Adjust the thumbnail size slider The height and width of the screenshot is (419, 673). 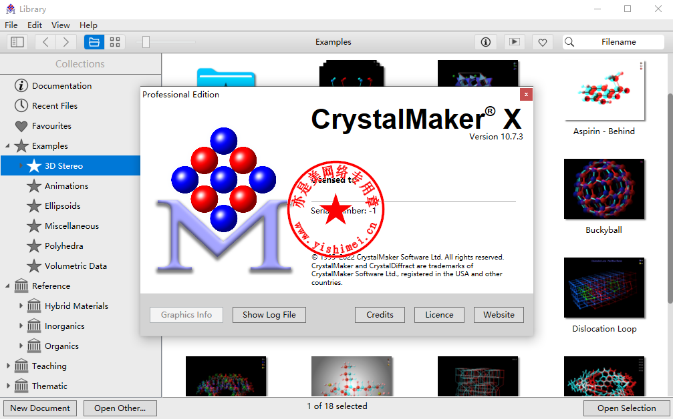pos(146,42)
